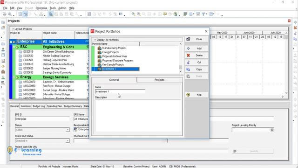Open the Enterprise menu
The width and height of the screenshot is (298, 168).
click(41, 8)
